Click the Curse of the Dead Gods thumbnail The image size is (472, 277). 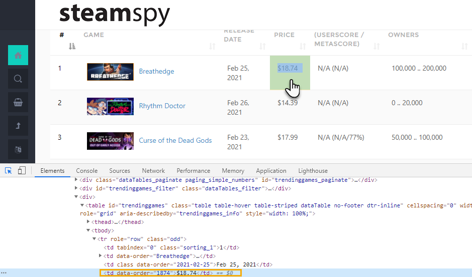(x=110, y=141)
